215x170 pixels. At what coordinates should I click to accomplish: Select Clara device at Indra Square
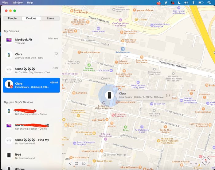[x=31, y=85]
